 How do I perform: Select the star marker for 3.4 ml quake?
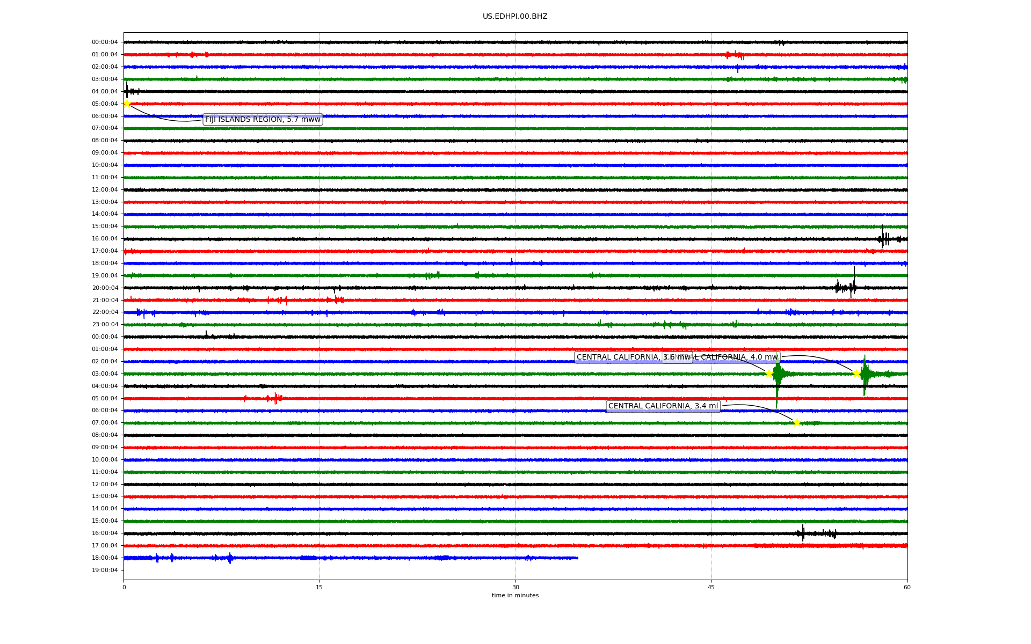click(797, 422)
